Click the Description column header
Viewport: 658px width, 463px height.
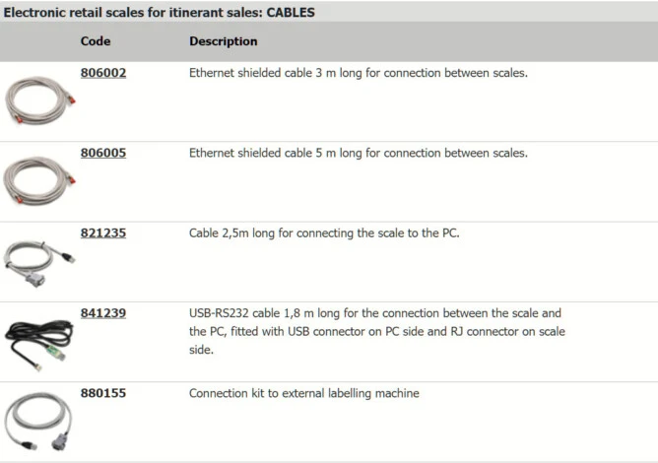224,41
